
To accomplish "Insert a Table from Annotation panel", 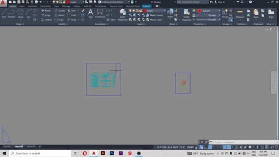I will [x=111, y=20].
